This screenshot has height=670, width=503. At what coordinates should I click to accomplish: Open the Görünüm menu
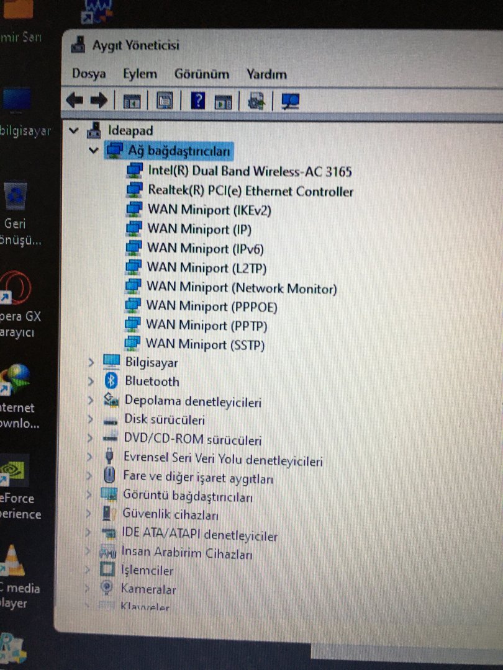(201, 74)
